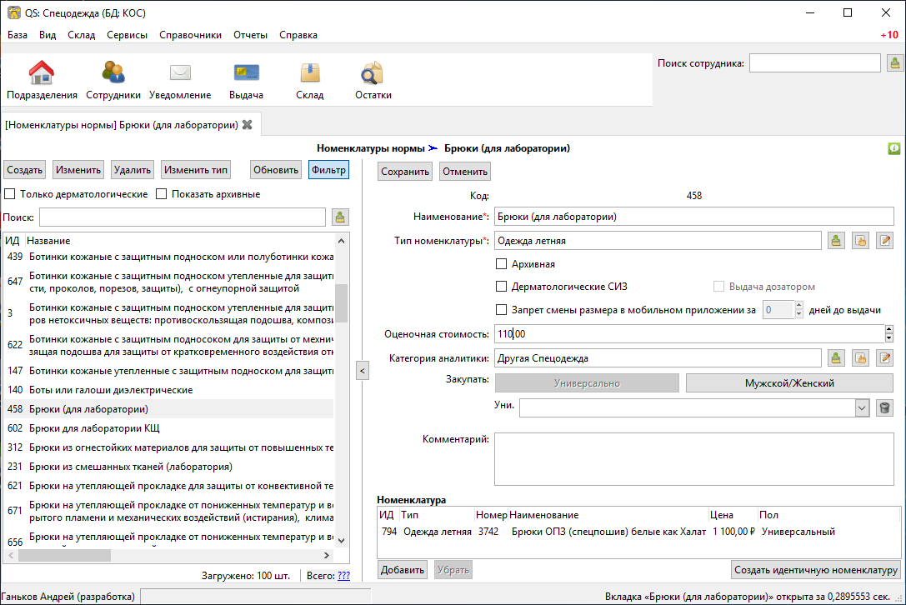Select row 602 Брюки для лаборатории КЩ
This screenshot has height=605, width=906.
click(169, 428)
